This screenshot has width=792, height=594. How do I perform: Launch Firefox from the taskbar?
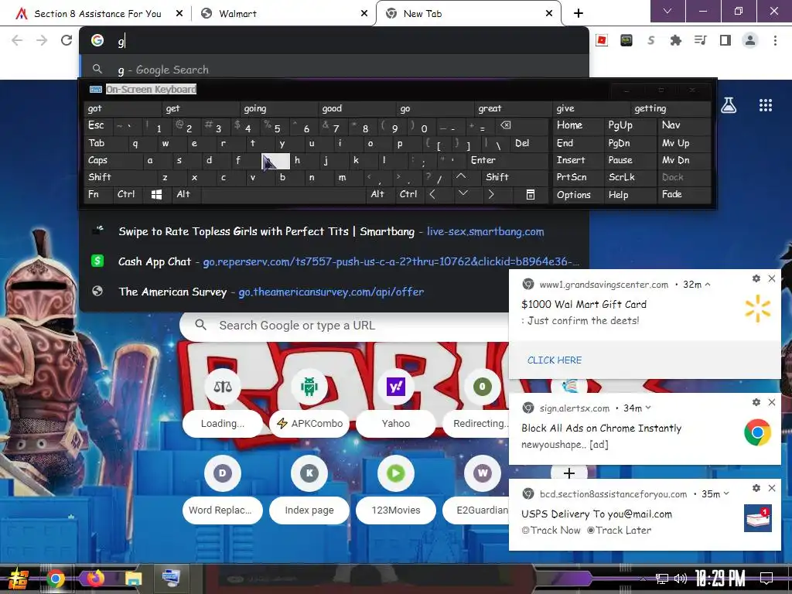click(x=95, y=579)
